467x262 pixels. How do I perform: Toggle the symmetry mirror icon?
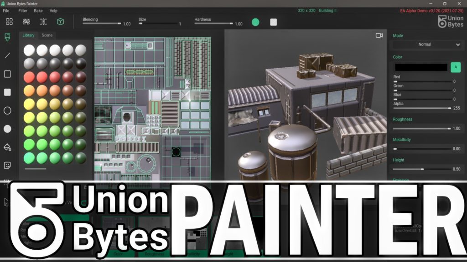(x=43, y=22)
